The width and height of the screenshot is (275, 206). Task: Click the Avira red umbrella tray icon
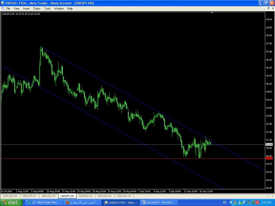(257, 202)
